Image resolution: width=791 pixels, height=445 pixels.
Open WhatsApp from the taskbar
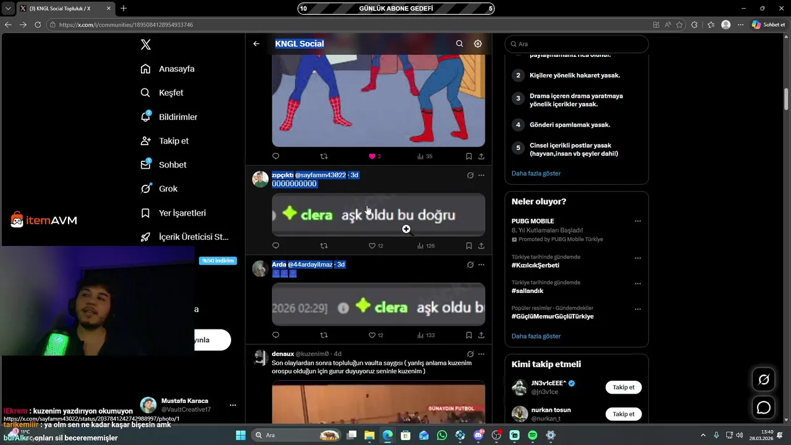(x=442, y=435)
